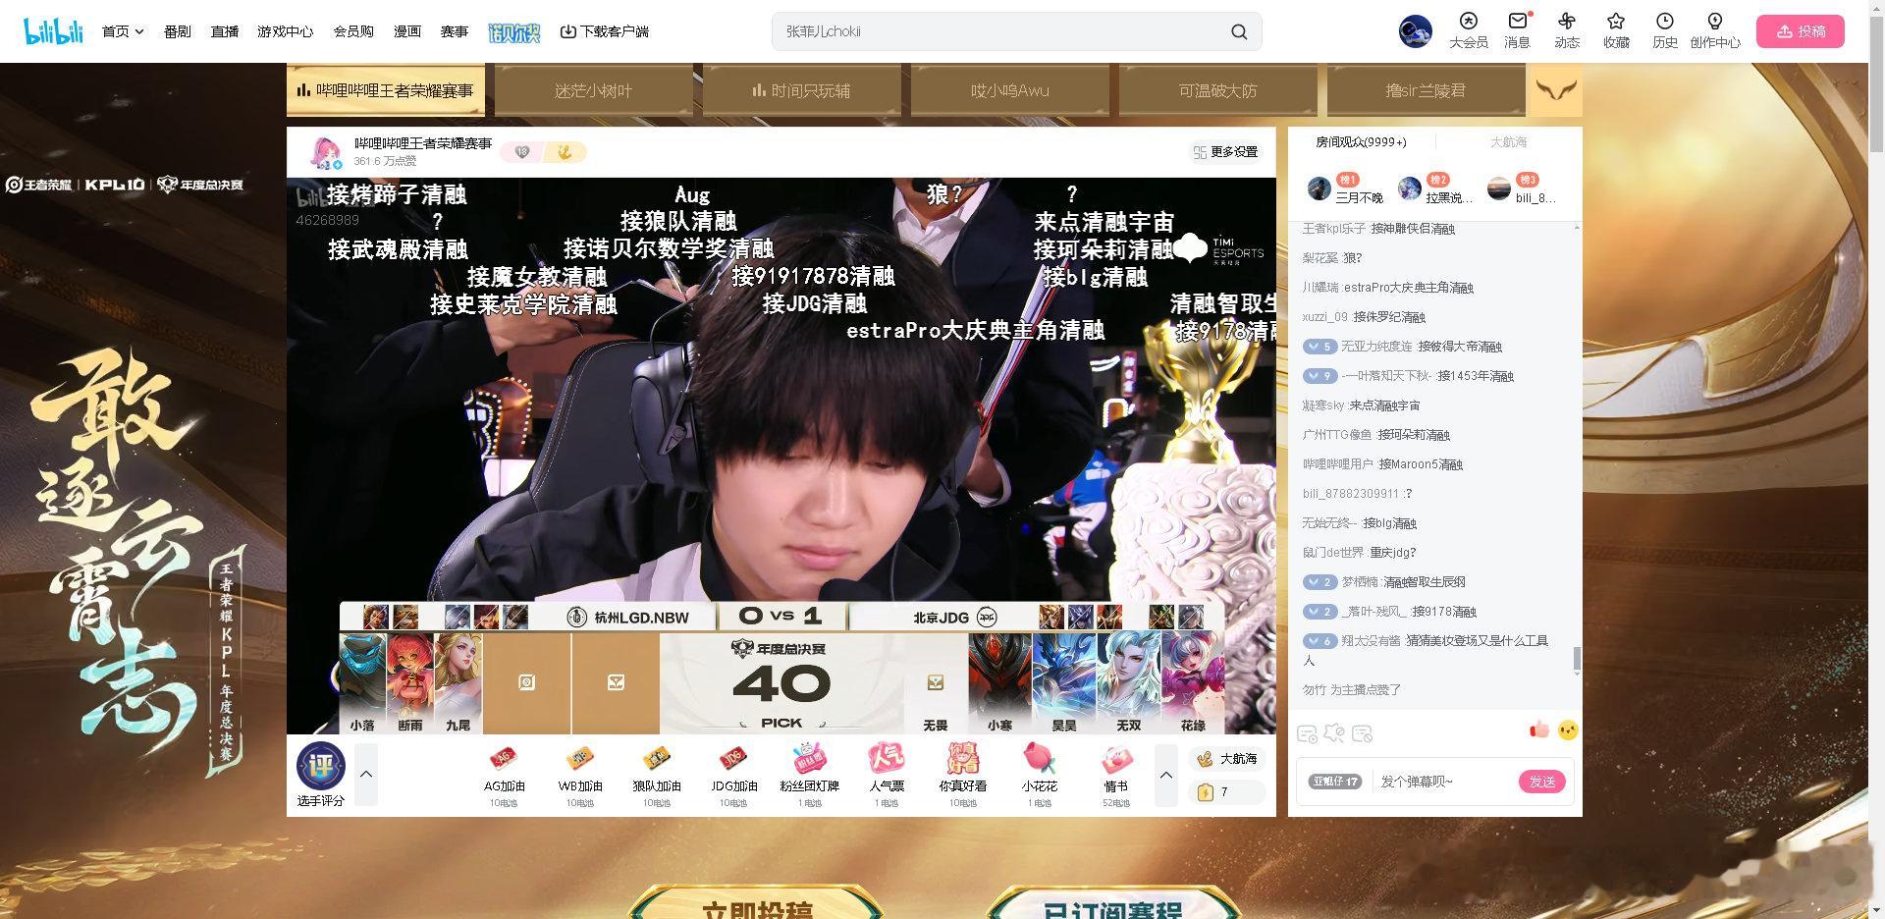The image size is (1885, 919).
Task: Click 发送 send button
Action: click(x=1541, y=782)
